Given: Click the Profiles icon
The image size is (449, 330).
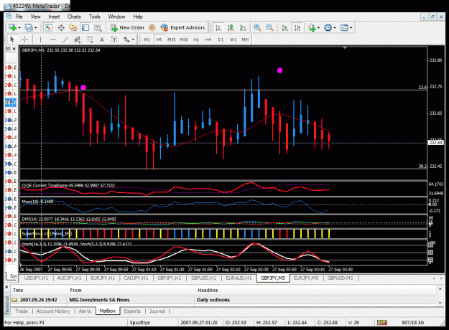Looking at the screenshot, I should point(29,28).
